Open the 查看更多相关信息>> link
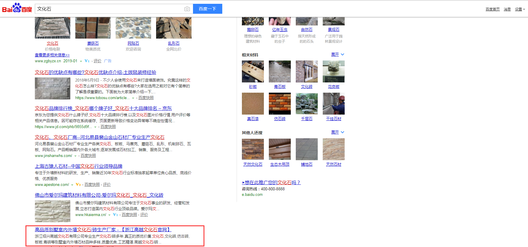 pos(52,55)
